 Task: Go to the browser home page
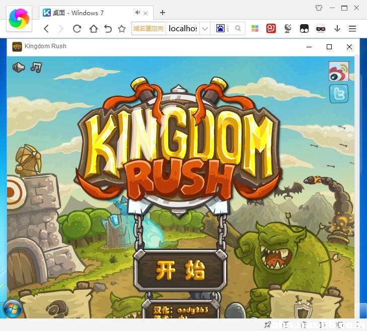[x=94, y=29]
